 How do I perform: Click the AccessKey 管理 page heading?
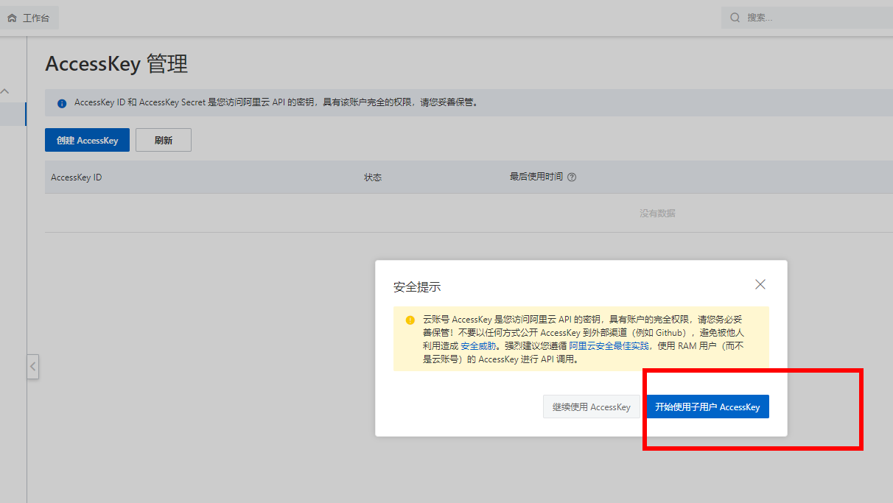click(116, 64)
